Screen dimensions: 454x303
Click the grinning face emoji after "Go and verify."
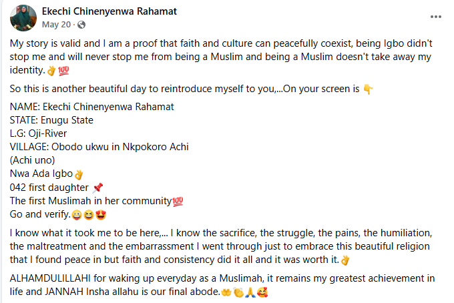[76, 215]
